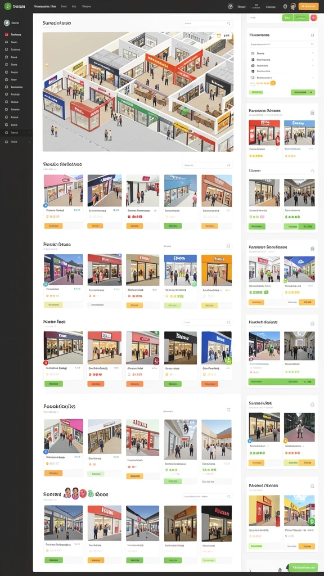Click the orange badge on map's top-right corner
This screenshot has width=324, height=576.
tap(219, 35)
